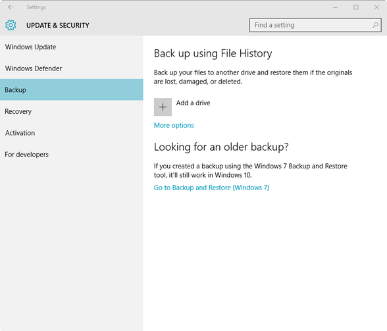Open the For developers section
This screenshot has height=331, width=387.
click(x=72, y=154)
